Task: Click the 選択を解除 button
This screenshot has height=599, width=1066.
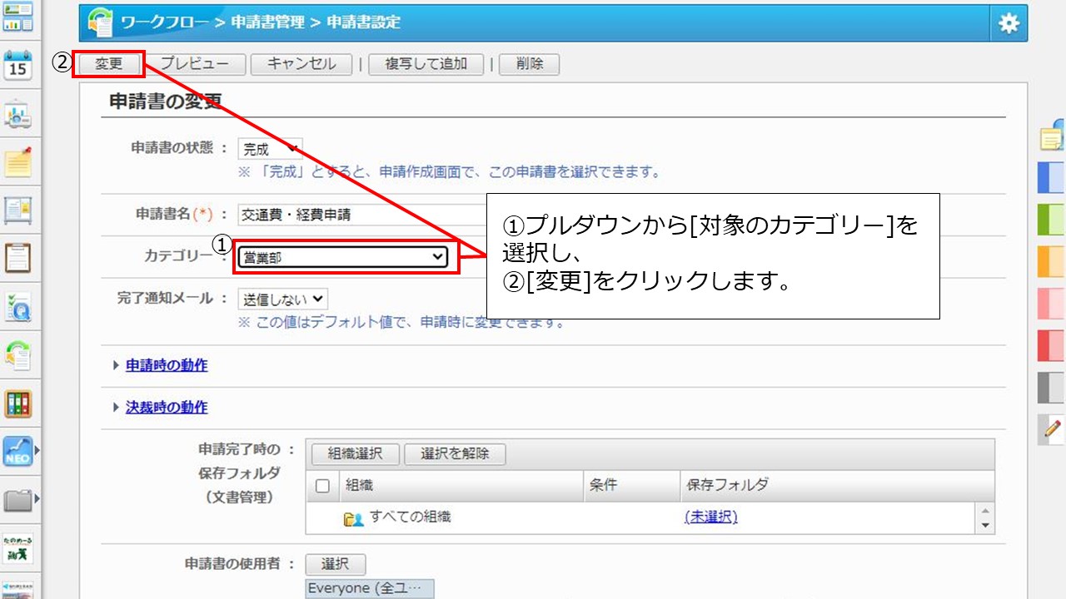Action: coord(455,454)
